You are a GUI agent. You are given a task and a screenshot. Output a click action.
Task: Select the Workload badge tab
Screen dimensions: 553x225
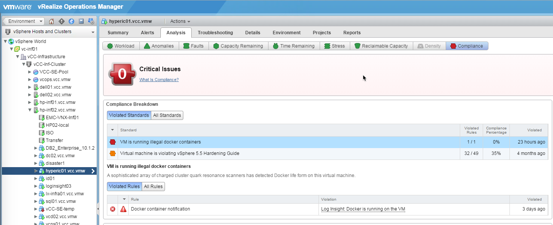click(121, 46)
